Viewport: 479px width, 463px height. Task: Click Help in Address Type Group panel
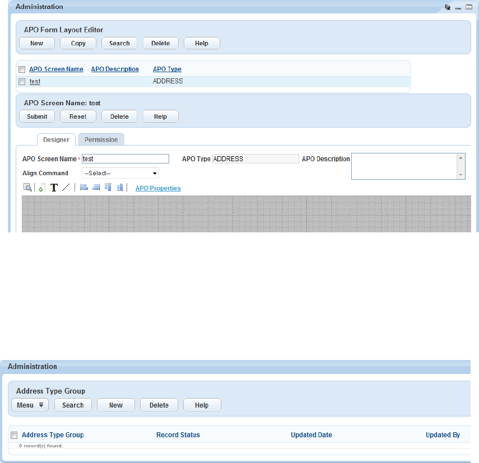[x=202, y=405]
